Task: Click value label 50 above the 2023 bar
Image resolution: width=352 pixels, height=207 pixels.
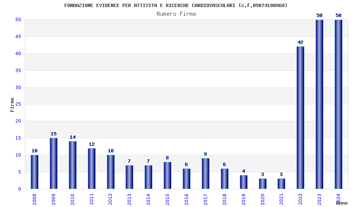Action: pyautogui.click(x=319, y=15)
